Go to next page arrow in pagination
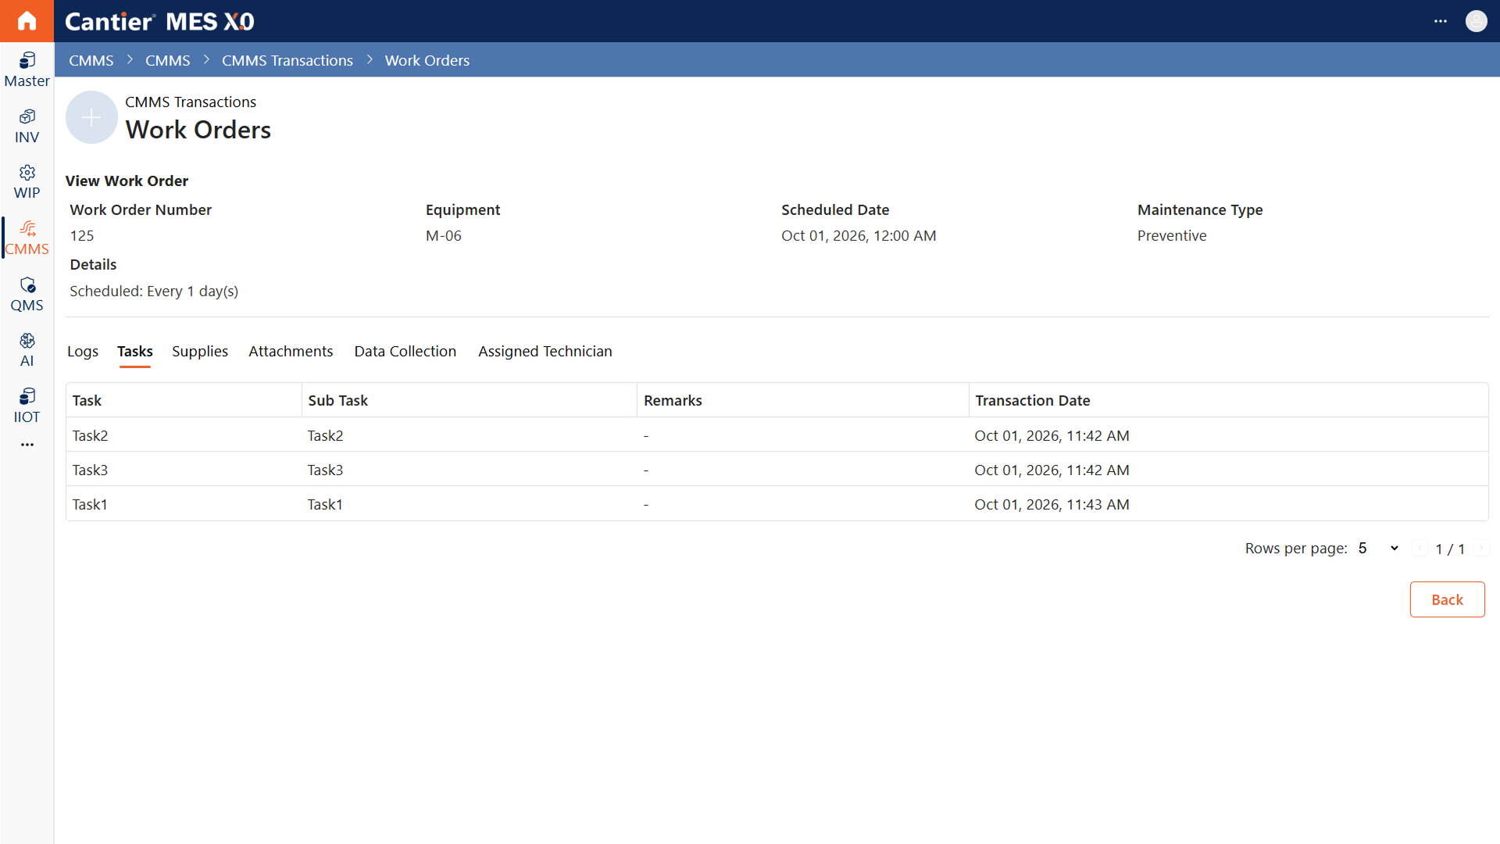 pyautogui.click(x=1480, y=549)
